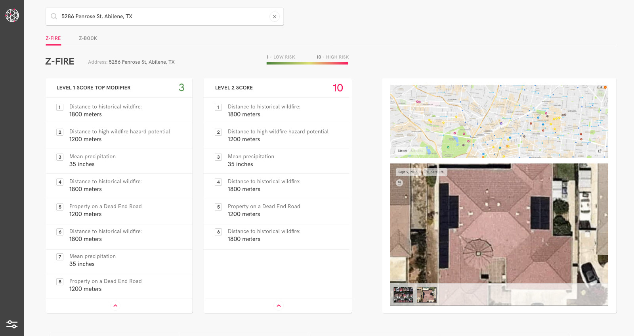Viewport: 634px width, 336px height.
Task: Click the magnifier search icon
Action: pos(54,16)
